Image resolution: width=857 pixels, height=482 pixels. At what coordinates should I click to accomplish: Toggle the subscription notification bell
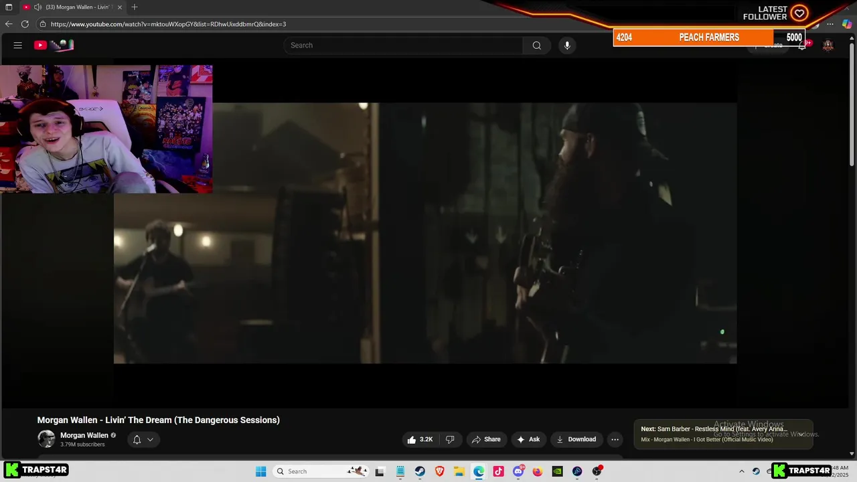(137, 440)
